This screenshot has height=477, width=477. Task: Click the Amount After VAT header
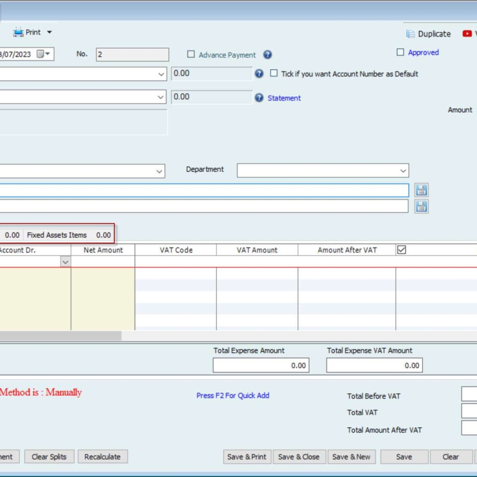coord(347,250)
